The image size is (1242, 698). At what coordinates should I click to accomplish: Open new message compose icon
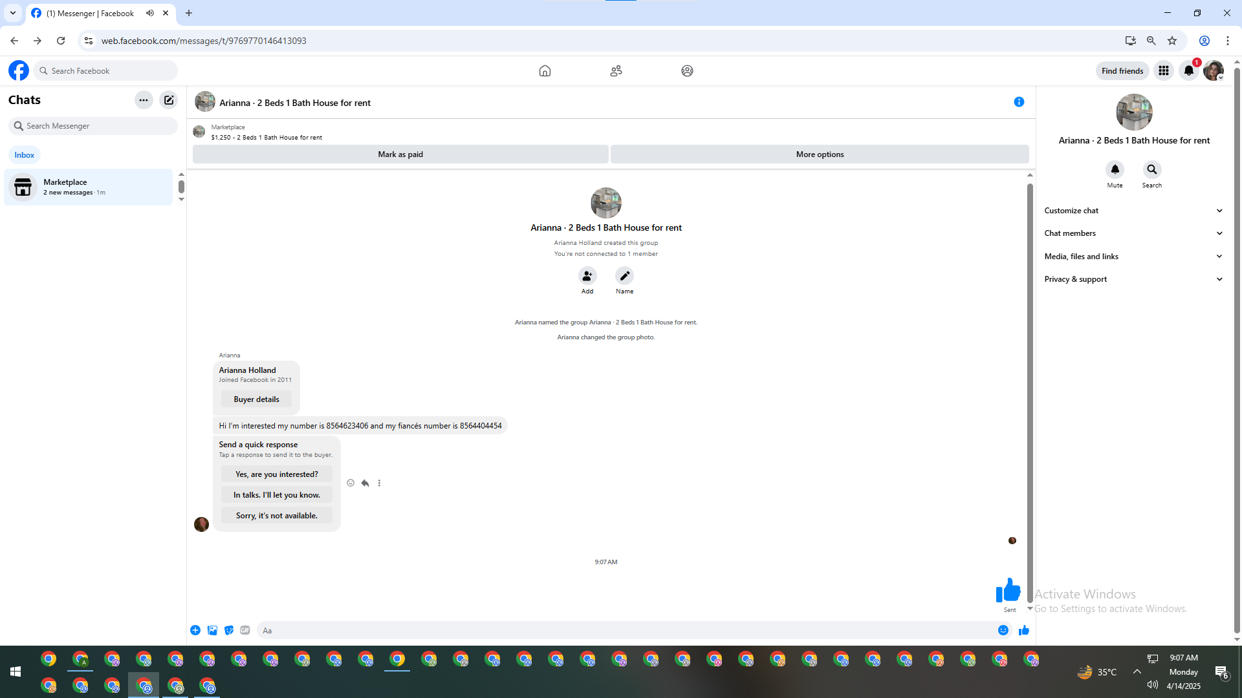169,100
